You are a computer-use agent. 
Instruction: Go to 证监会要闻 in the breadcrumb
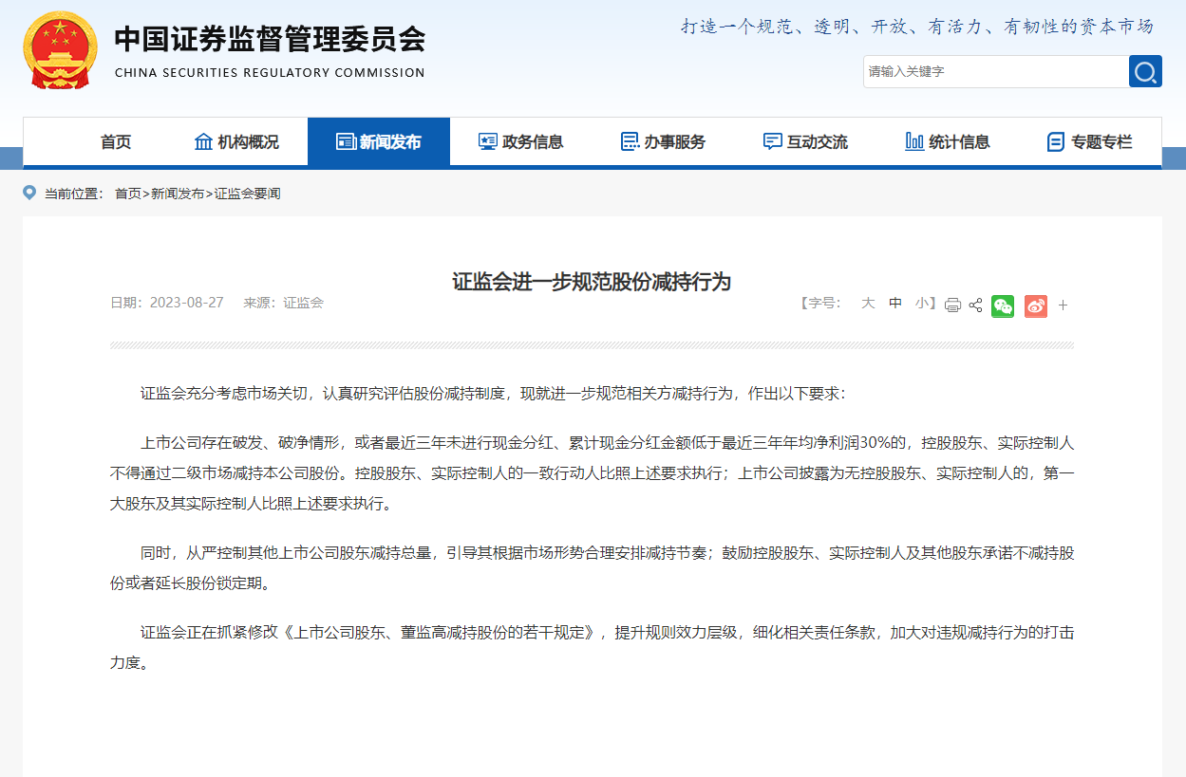(247, 194)
